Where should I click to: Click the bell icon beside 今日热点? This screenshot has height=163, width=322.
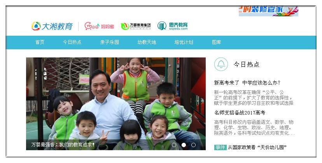pyautogui.click(x=221, y=64)
